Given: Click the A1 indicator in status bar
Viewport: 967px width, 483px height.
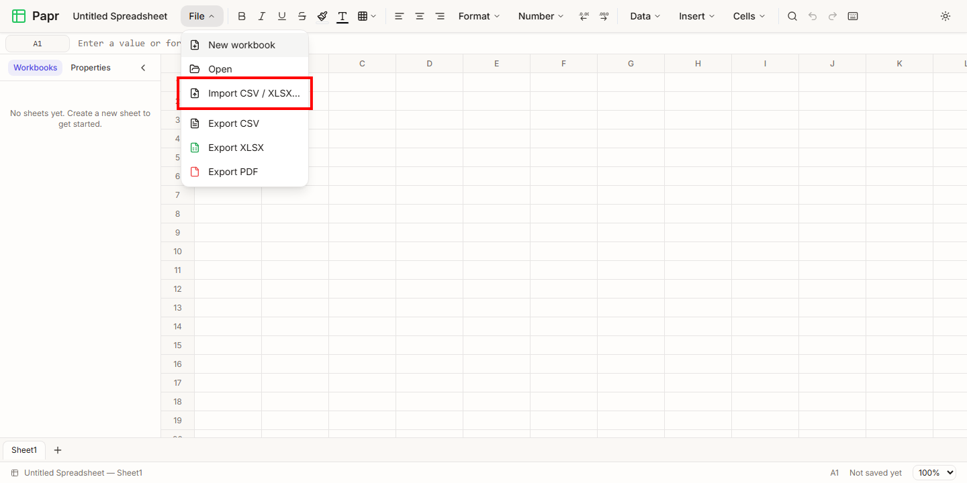Looking at the screenshot, I should coord(835,473).
